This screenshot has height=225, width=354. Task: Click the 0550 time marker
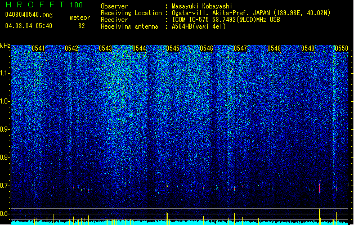342,48
